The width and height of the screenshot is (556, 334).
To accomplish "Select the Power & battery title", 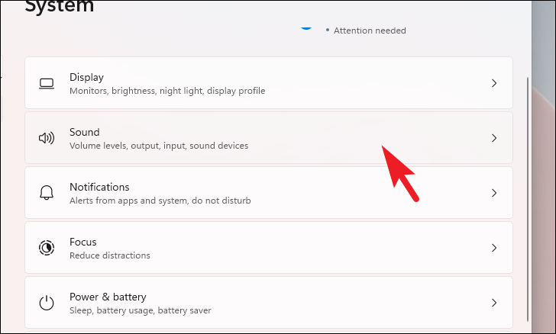I will [107, 297].
